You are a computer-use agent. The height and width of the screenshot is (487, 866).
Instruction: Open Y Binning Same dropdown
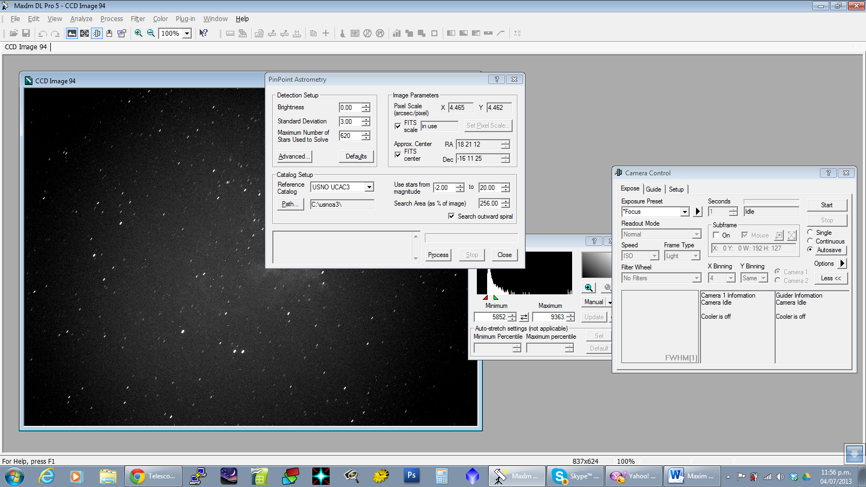pyautogui.click(x=763, y=278)
